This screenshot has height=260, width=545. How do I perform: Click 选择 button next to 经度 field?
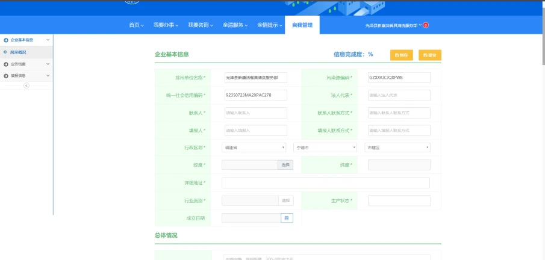(x=285, y=165)
